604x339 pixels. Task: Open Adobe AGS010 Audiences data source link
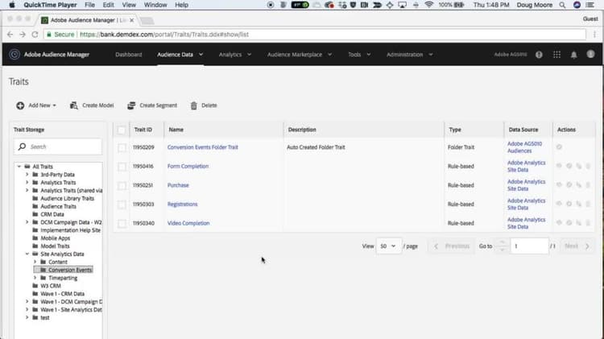(524, 147)
